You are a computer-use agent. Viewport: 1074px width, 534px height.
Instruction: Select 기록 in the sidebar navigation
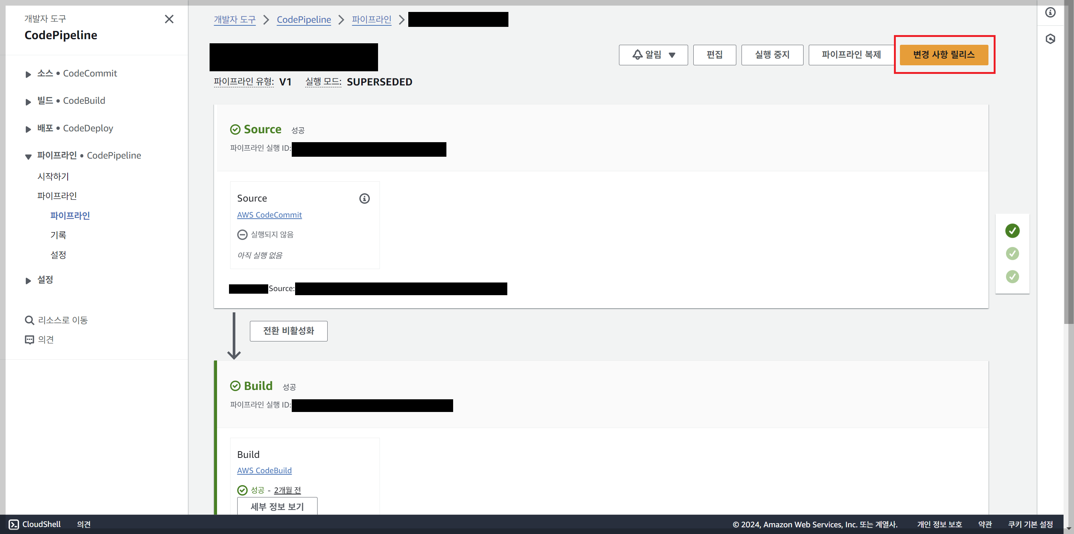pyautogui.click(x=59, y=235)
